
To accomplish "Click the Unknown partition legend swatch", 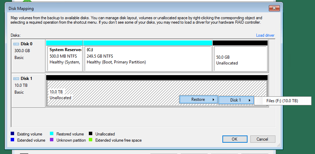I will [x=52, y=140].
